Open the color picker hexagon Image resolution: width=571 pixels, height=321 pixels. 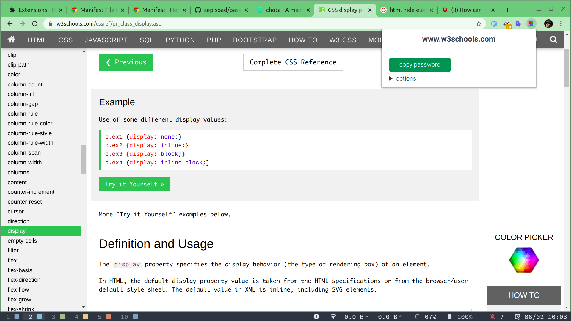[524, 260]
